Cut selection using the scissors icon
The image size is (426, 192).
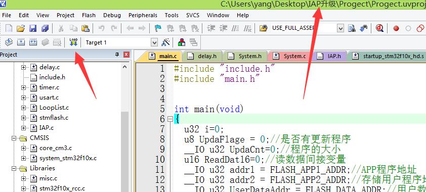point(61,28)
